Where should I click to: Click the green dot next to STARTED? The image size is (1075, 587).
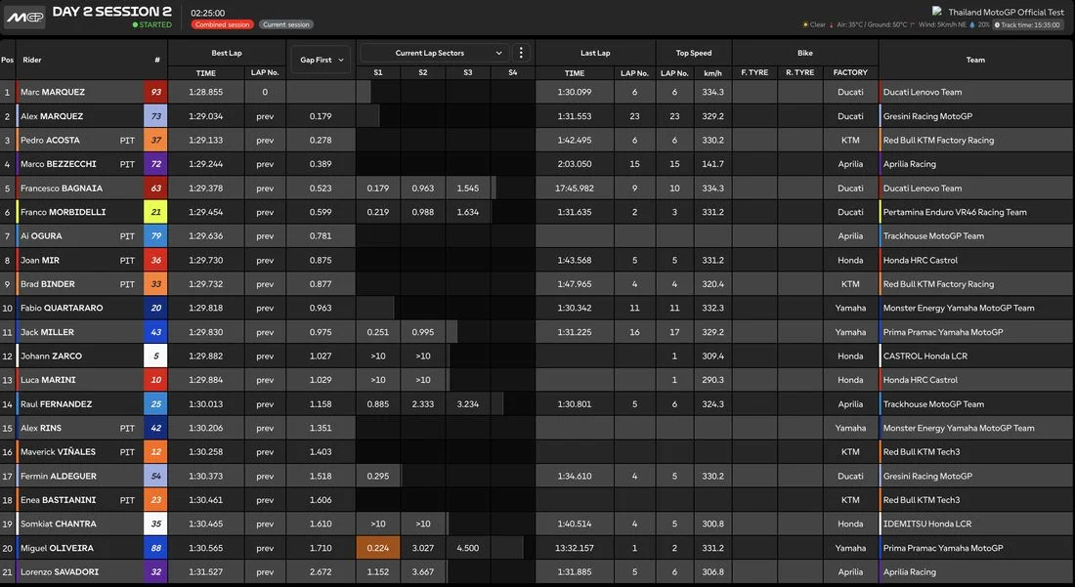pyautogui.click(x=135, y=24)
